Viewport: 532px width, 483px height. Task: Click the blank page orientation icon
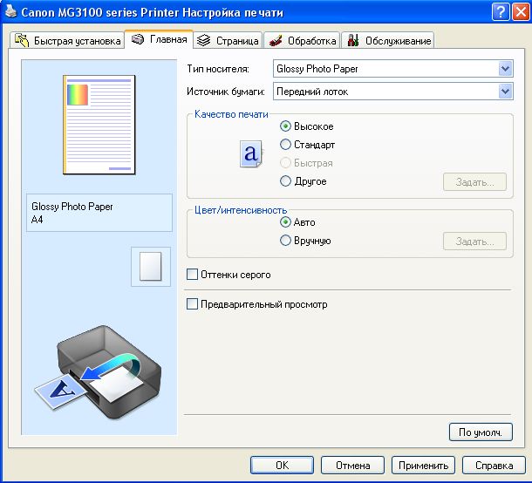pyautogui.click(x=151, y=267)
